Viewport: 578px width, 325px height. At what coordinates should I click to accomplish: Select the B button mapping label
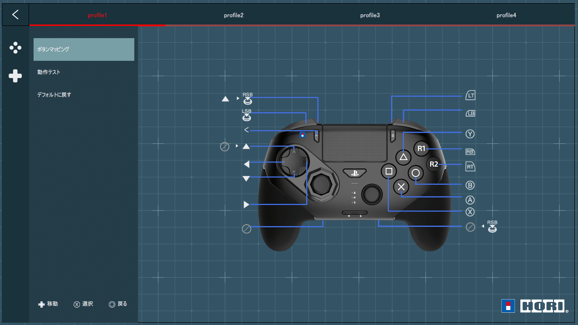click(x=470, y=185)
